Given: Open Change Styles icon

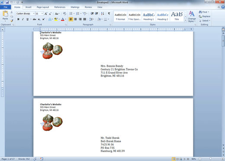Looking at the screenshot, I should [192, 16].
